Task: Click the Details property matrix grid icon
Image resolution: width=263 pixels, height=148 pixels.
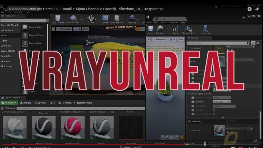Action: point(253,43)
